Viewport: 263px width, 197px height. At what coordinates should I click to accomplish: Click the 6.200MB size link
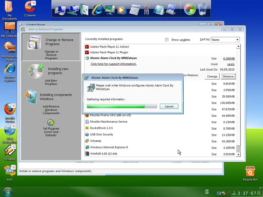coord(229,58)
